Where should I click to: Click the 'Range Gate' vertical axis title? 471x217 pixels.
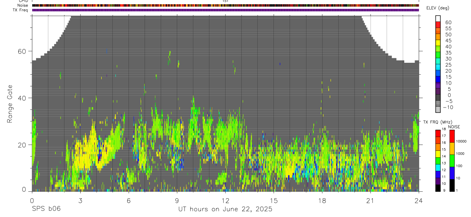click(x=9, y=104)
